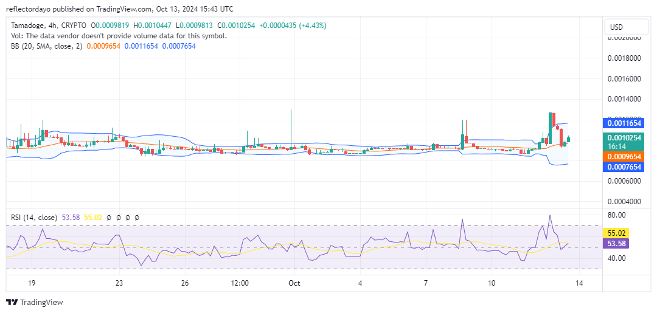Click the 0.0018000 price scale label
This screenshot has height=313, width=657.
click(623, 58)
